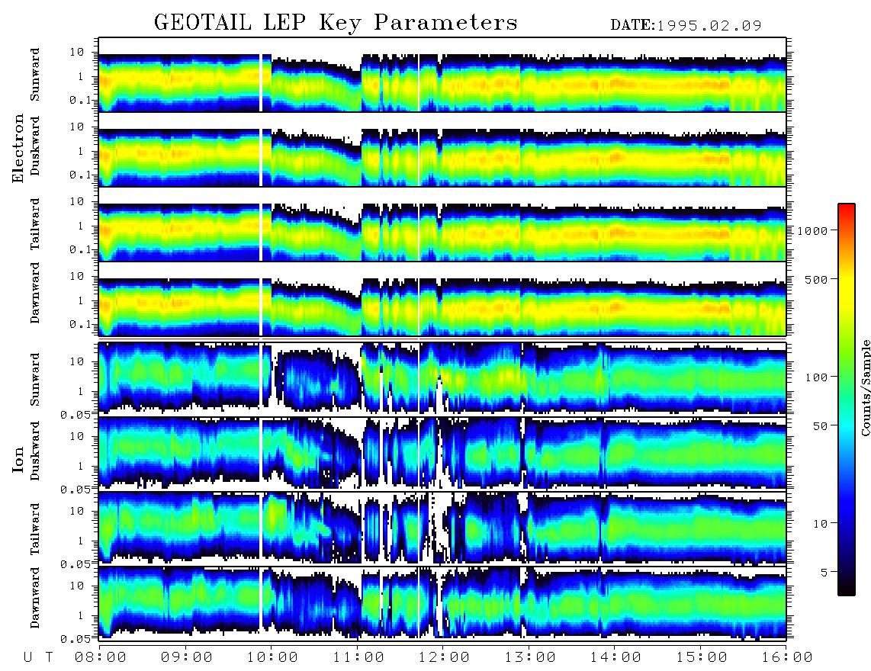Click the rainbow color scale bar
The image size is (871, 671).
846,400
